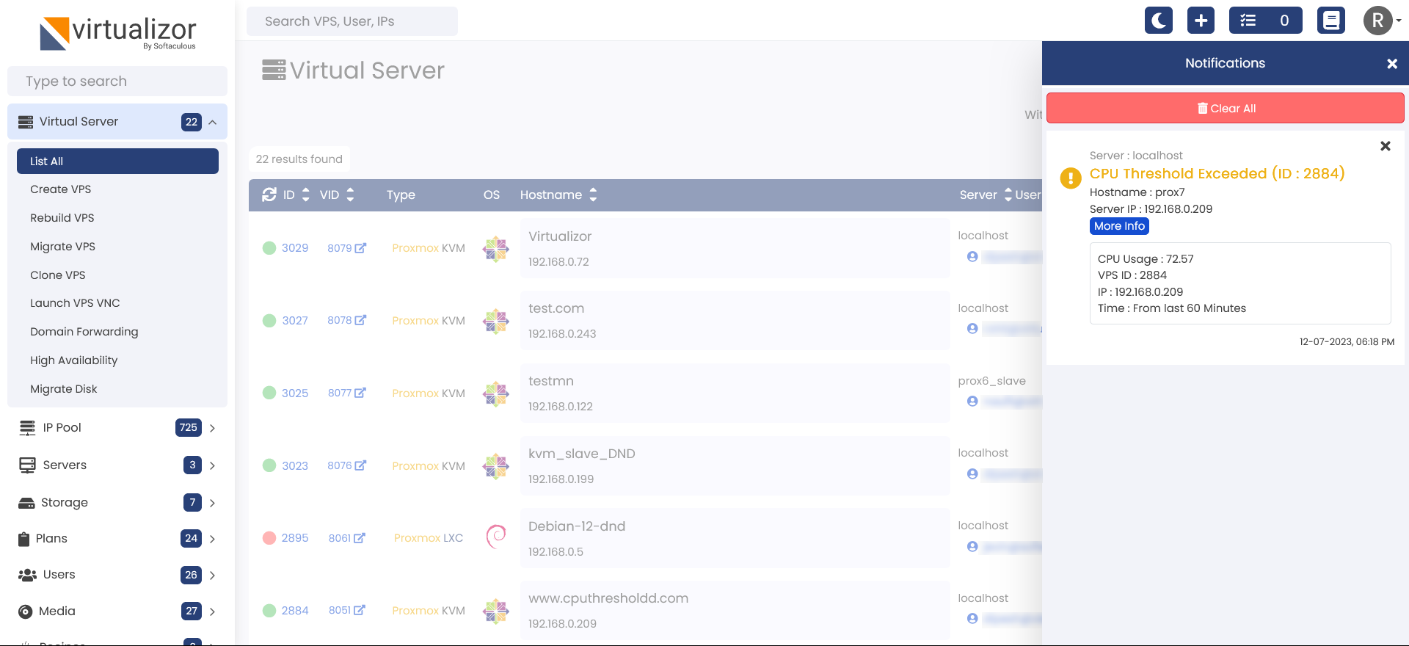Image resolution: width=1409 pixels, height=646 pixels.
Task: Click the prox6_slave server name
Action: [x=991, y=381]
